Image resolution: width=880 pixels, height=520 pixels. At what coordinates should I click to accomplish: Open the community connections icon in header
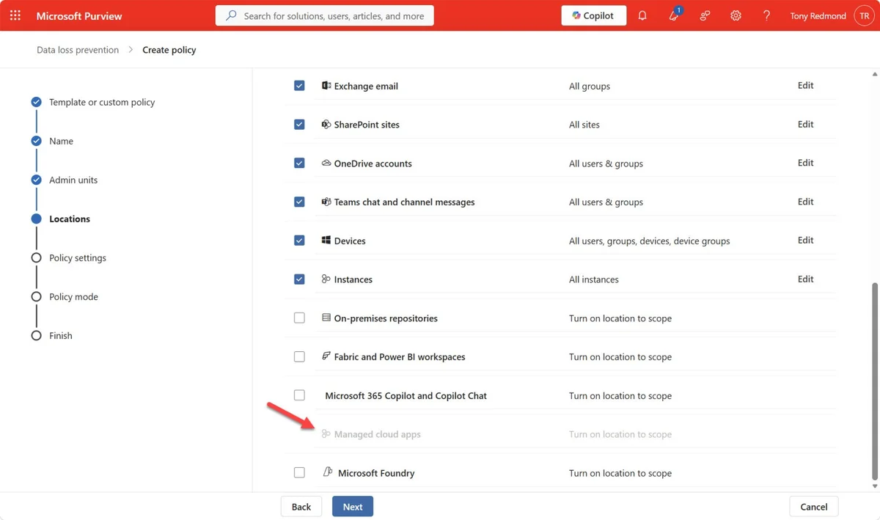[x=705, y=15]
